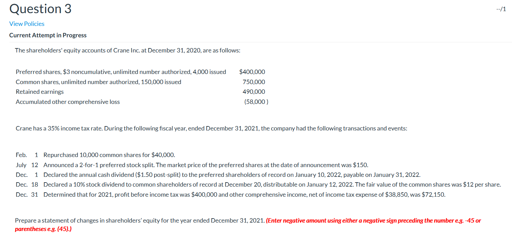Click the $400,000 preferred shares amount
The image size is (512, 234).
tap(252, 72)
